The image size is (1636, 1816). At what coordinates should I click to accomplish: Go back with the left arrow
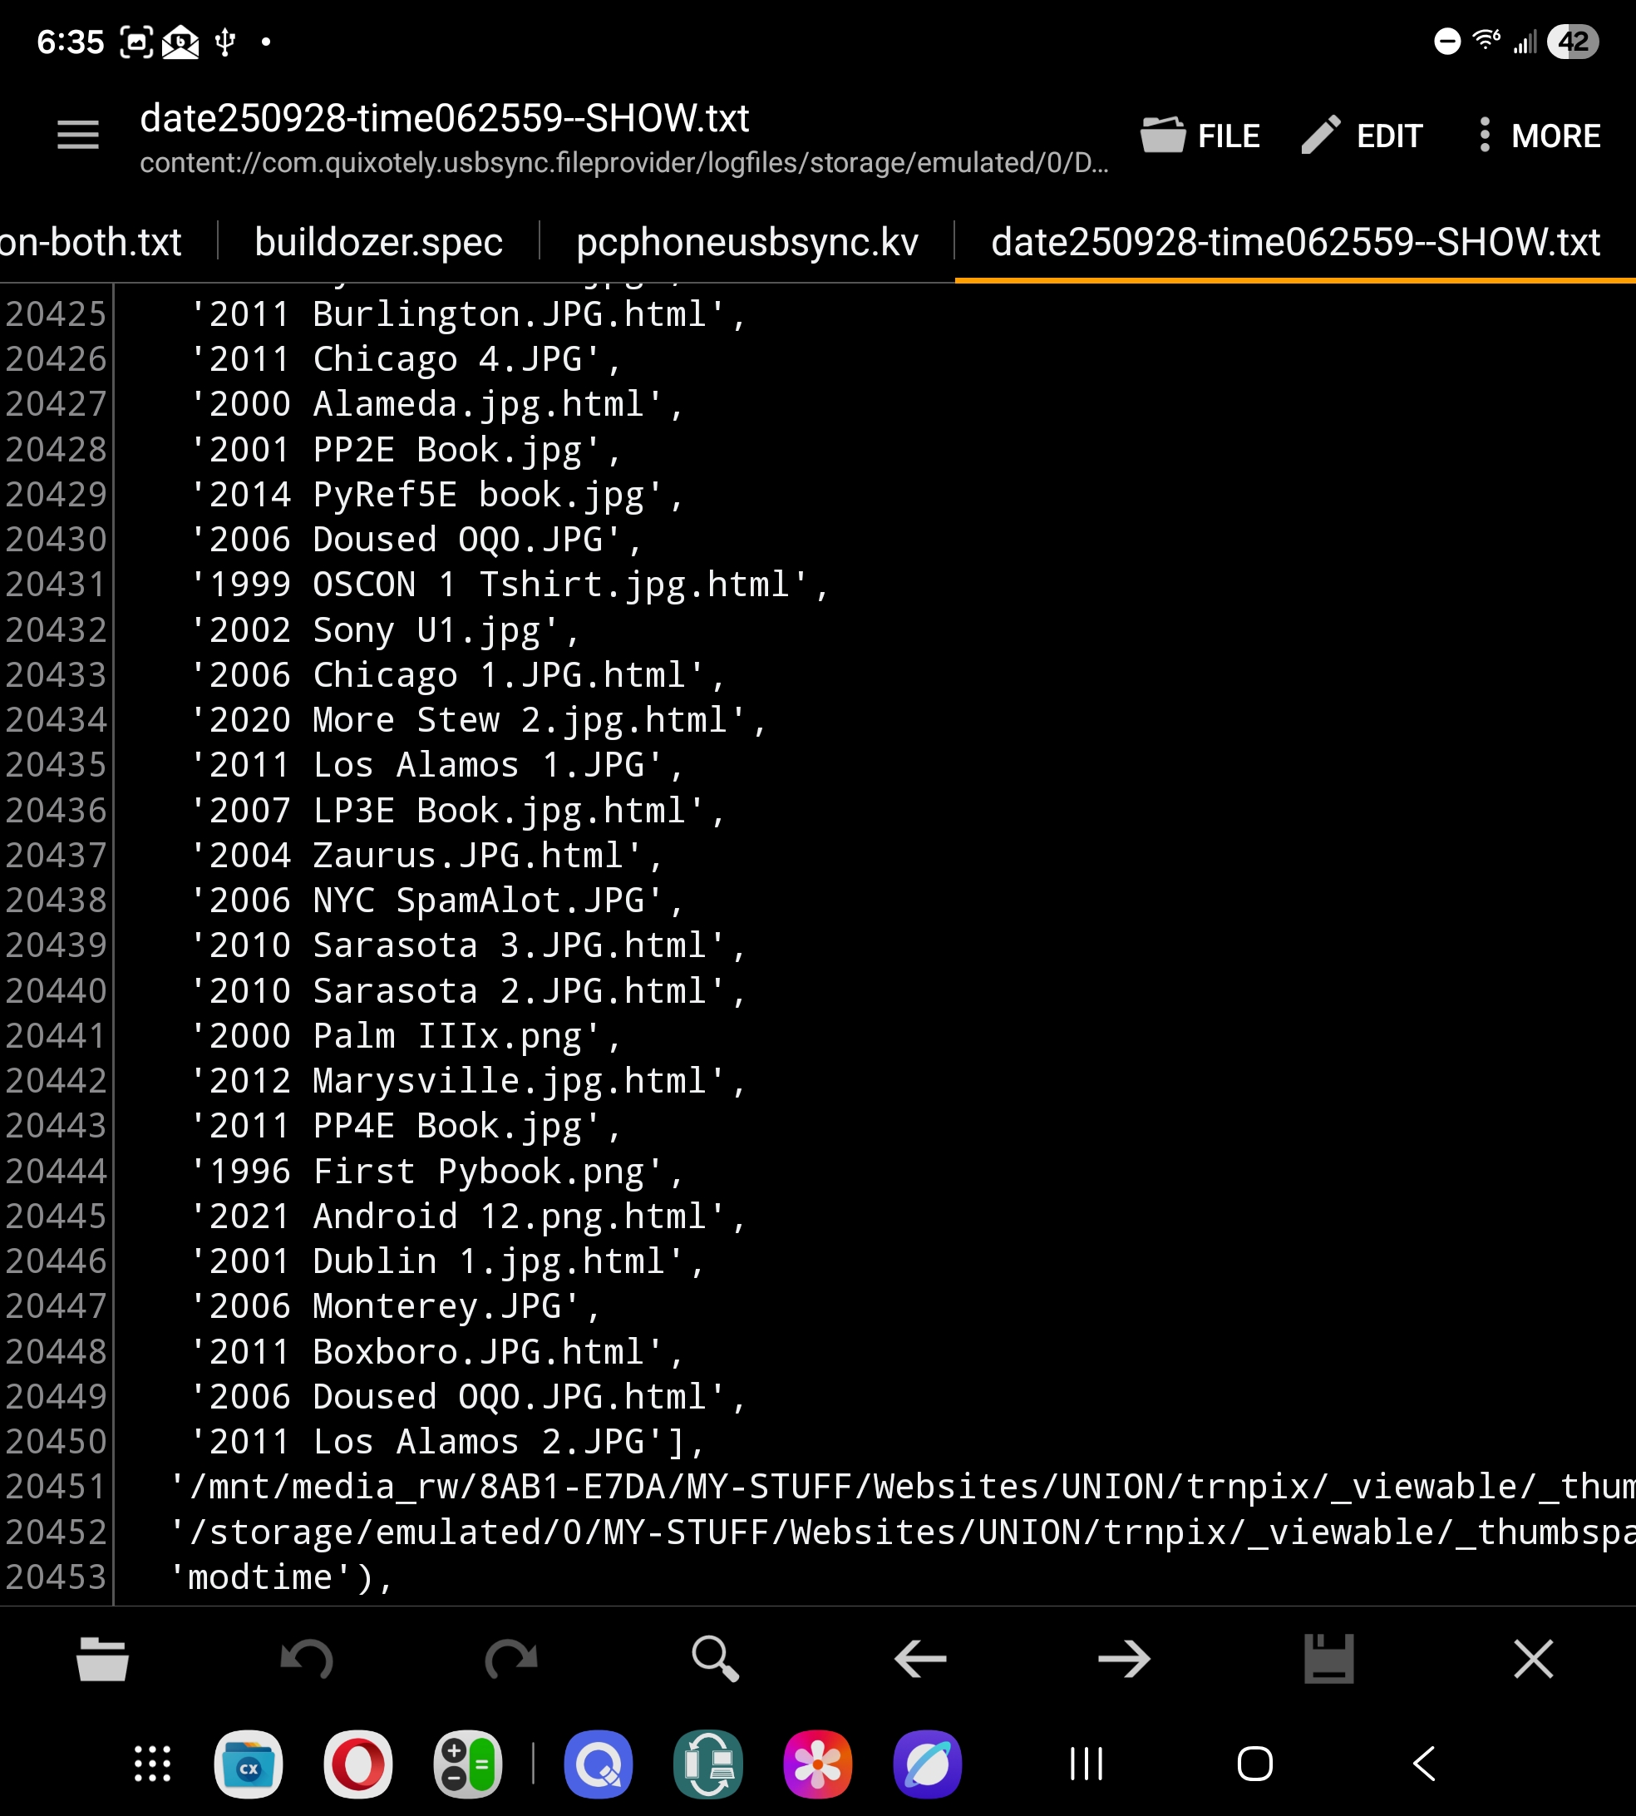click(919, 1659)
